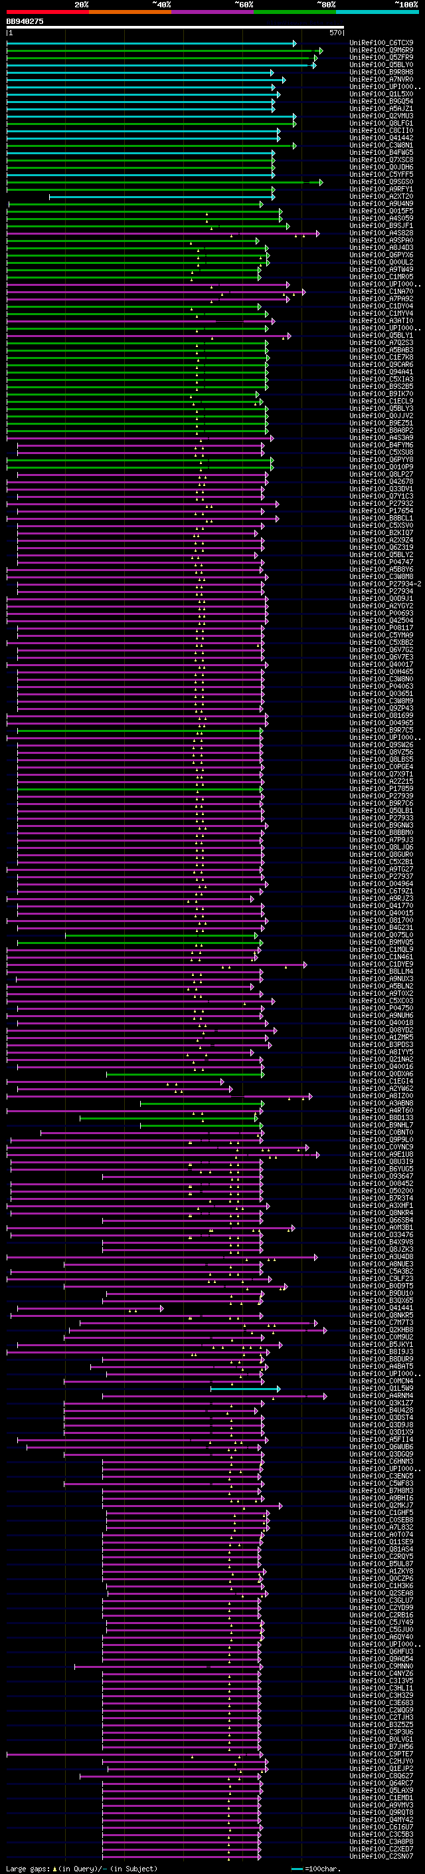Click the UniRef100_Q6PYX6 hit label
The image size is (425, 1874).
381,255
